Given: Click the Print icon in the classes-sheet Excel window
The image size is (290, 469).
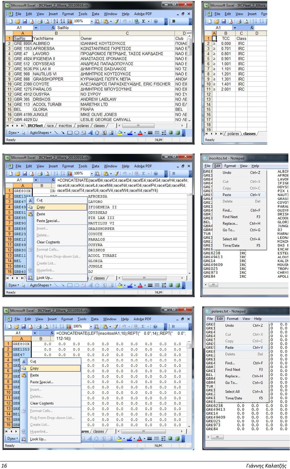Looking at the screenshot, I should click(239, 21).
